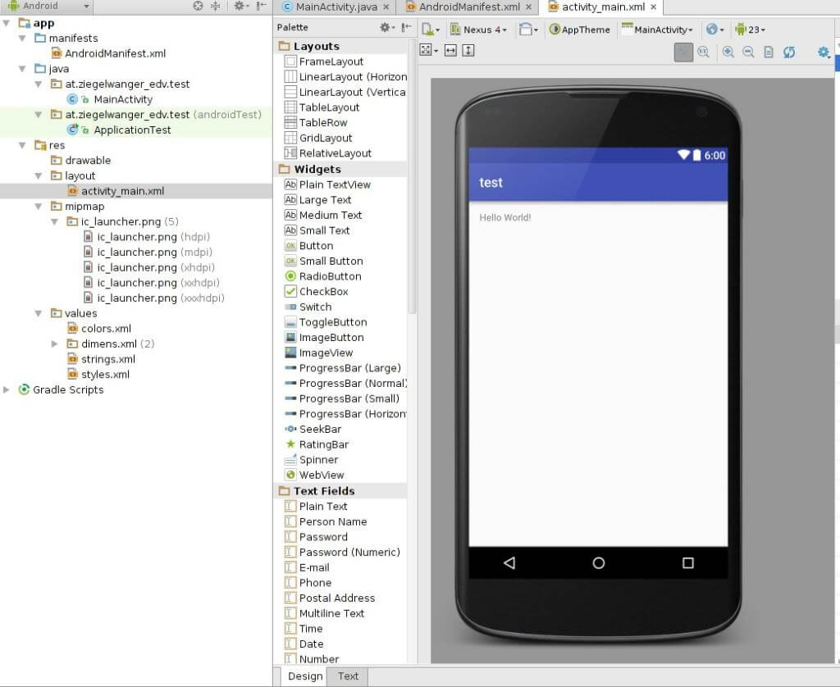Open the Nexus 4 device selector
This screenshot has height=687, width=840.
pos(479,30)
